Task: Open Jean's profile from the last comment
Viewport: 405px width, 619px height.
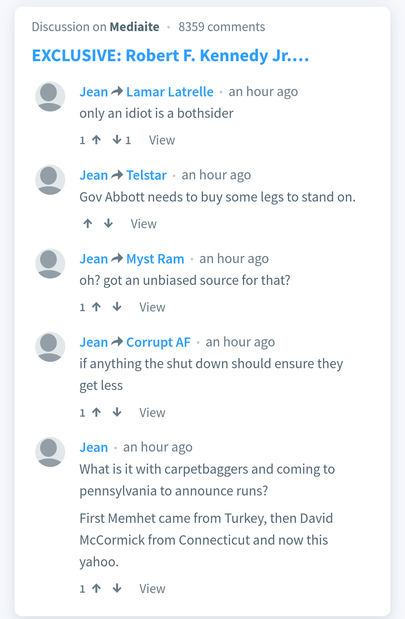Action: point(94,447)
